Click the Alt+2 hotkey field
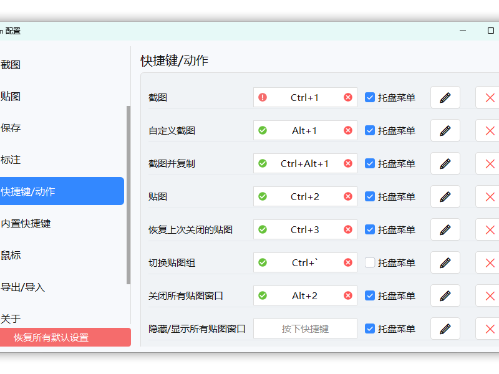This screenshot has height=374, width=499. tap(305, 295)
